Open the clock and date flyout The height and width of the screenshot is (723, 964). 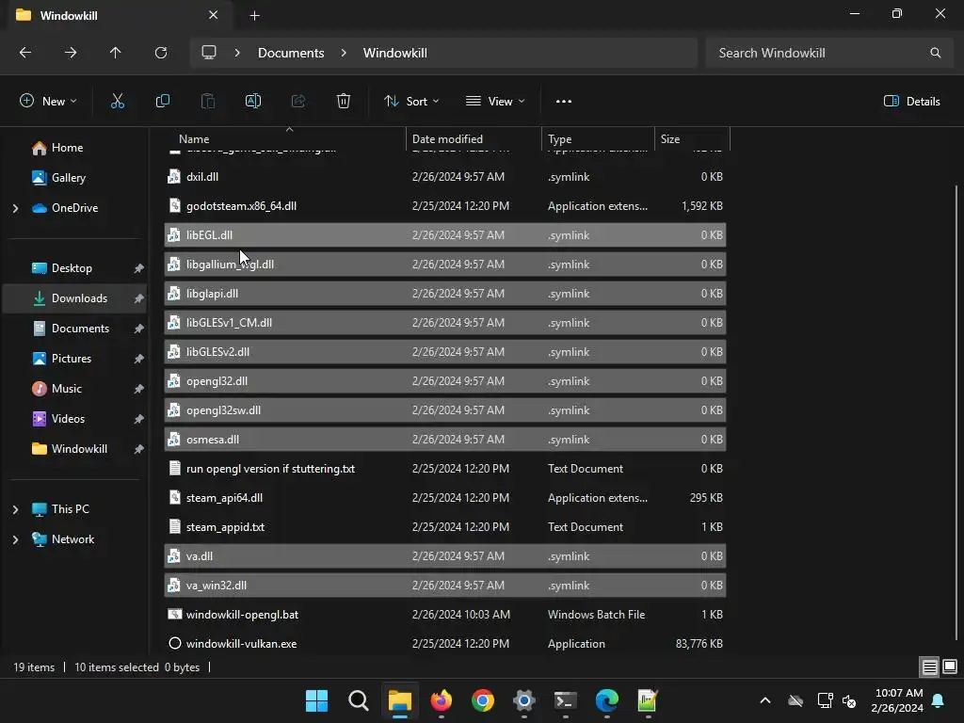point(897,700)
